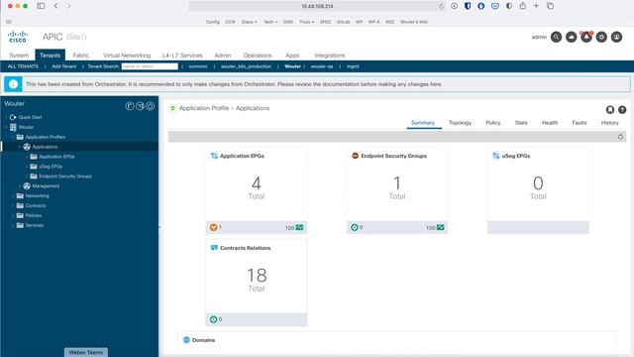Open the Health tab
The height and width of the screenshot is (357, 634).
click(x=550, y=123)
